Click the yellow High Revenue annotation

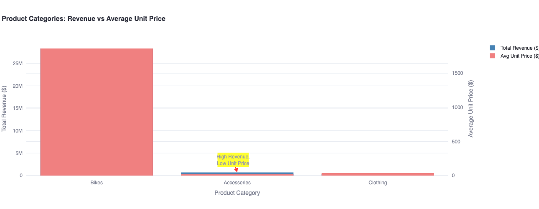(x=233, y=160)
